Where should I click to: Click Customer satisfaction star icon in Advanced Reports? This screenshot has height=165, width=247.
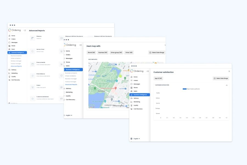(33, 99)
